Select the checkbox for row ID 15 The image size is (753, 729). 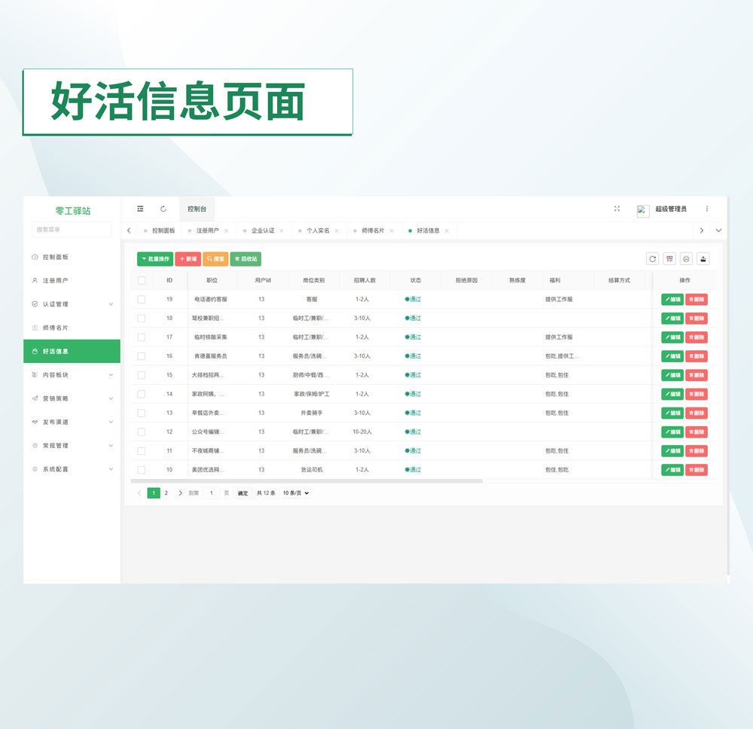[x=142, y=375]
